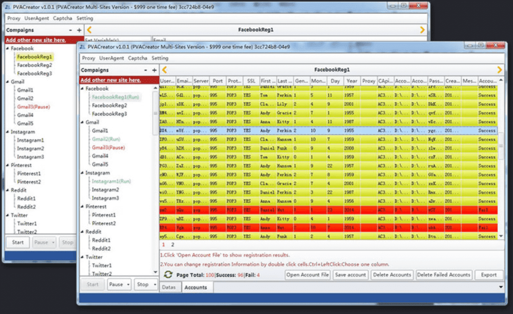Select Gmail3(Pause) in front window tree
The width and height of the screenshot is (513, 314).
(x=108, y=147)
